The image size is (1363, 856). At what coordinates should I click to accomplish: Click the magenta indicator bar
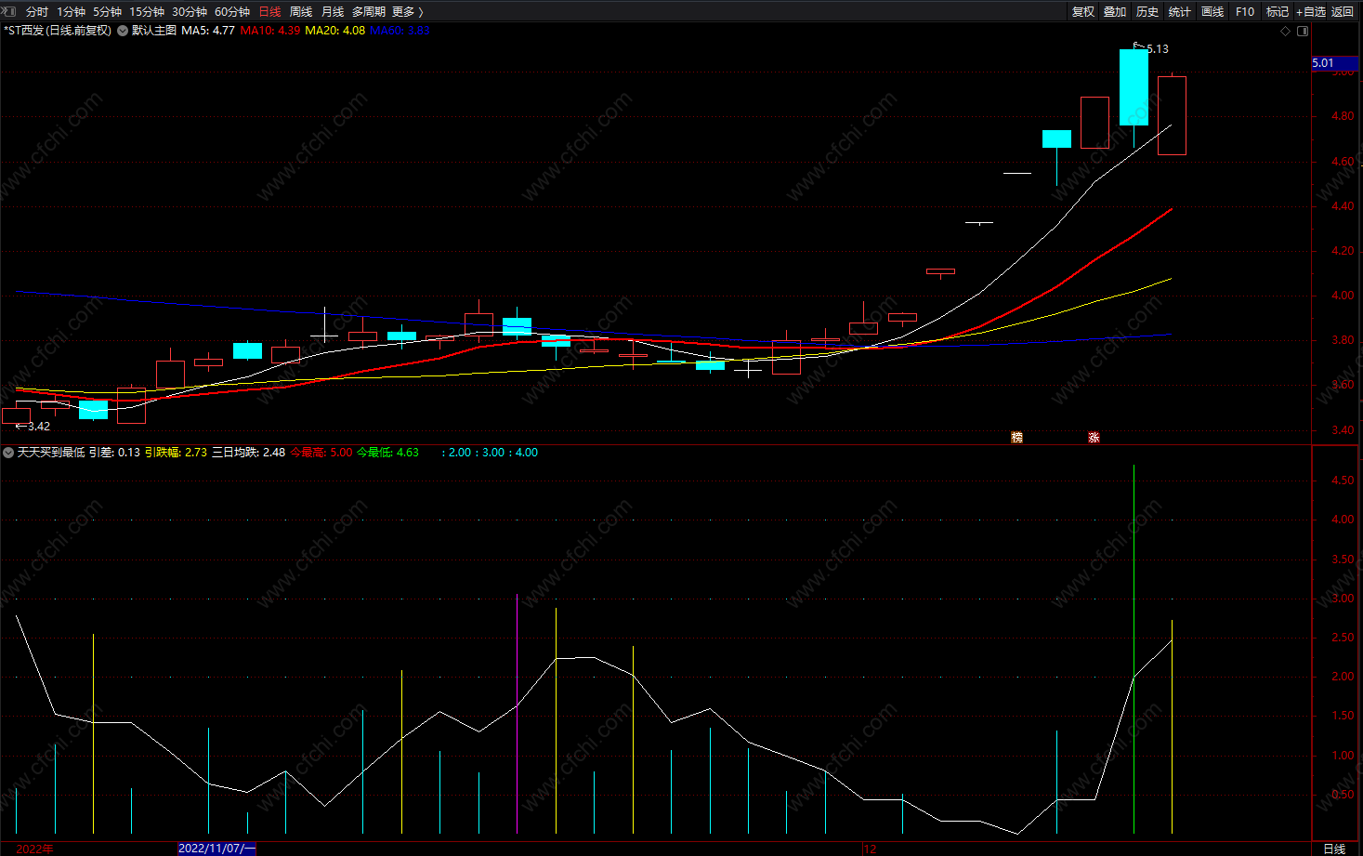517,714
